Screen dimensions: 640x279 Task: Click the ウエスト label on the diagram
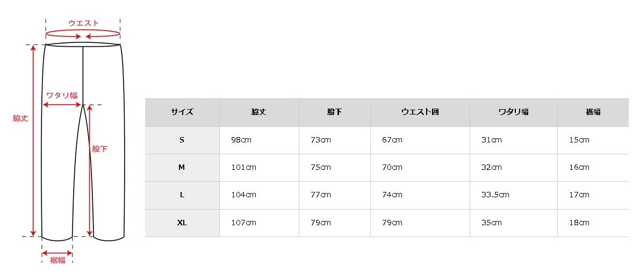(x=83, y=23)
